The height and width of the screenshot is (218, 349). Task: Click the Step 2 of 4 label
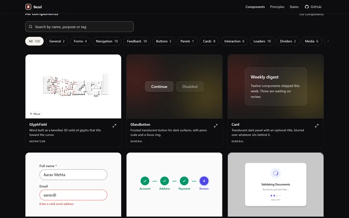[276, 200]
